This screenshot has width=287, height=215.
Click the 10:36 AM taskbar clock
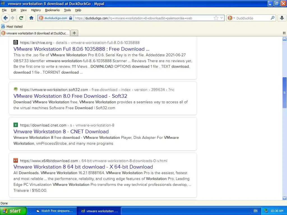[277, 211]
